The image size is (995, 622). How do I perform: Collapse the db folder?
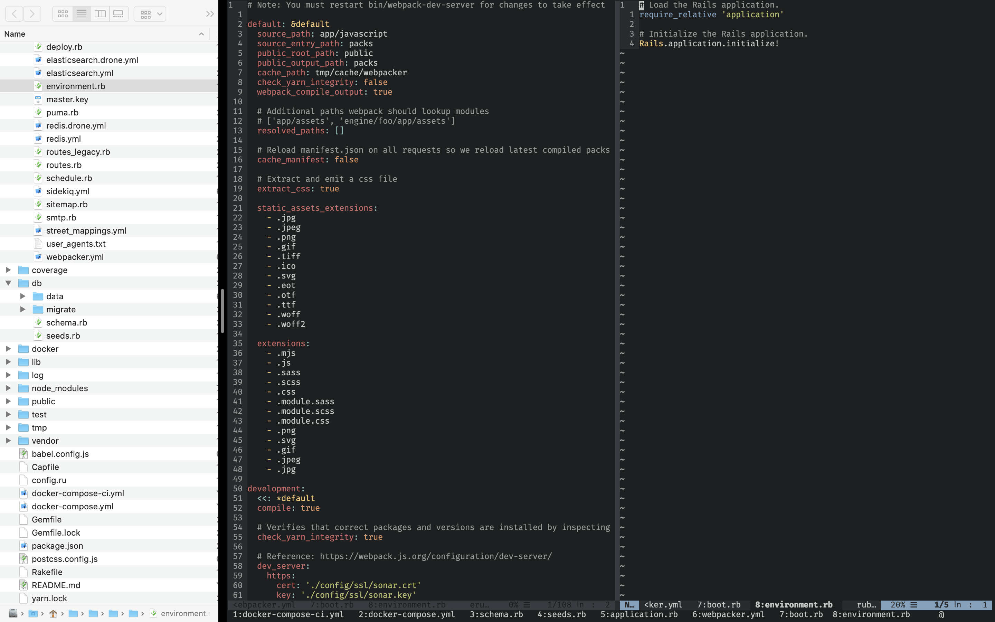[8, 283]
